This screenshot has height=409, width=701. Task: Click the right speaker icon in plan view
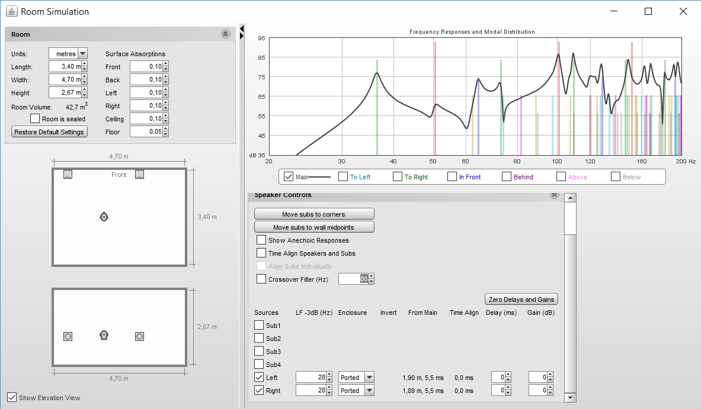pyautogui.click(x=139, y=174)
